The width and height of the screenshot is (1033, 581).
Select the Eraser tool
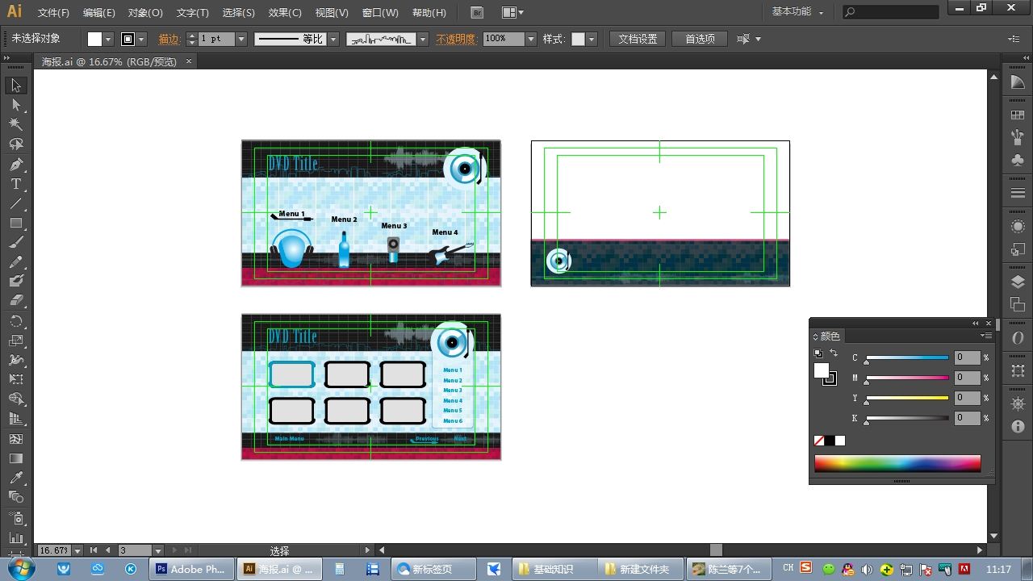(16, 300)
